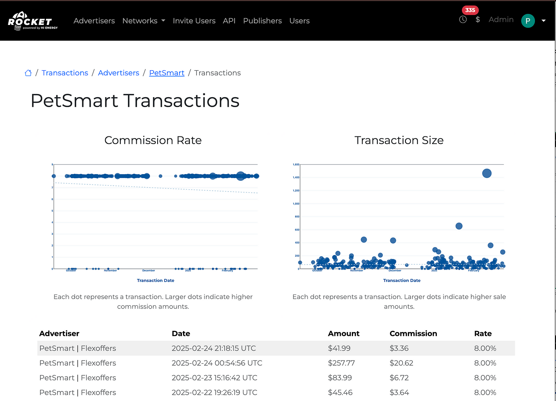
Task: Select date 2025-02-23 15:16:42 UTC
Action: 214,378
